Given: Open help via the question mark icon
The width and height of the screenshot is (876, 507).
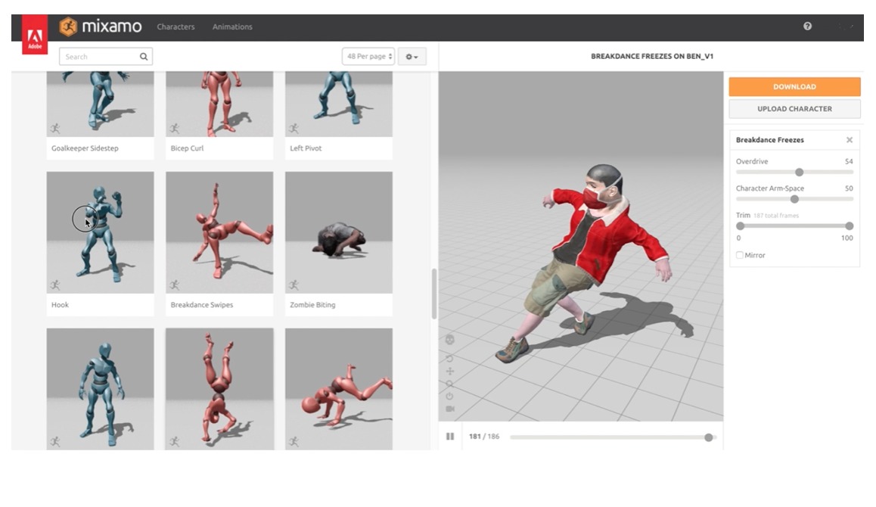Looking at the screenshot, I should (807, 26).
